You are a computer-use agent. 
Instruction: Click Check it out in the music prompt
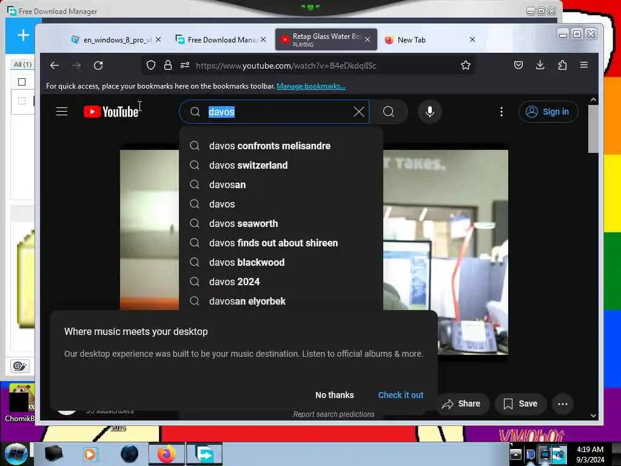[x=401, y=395]
